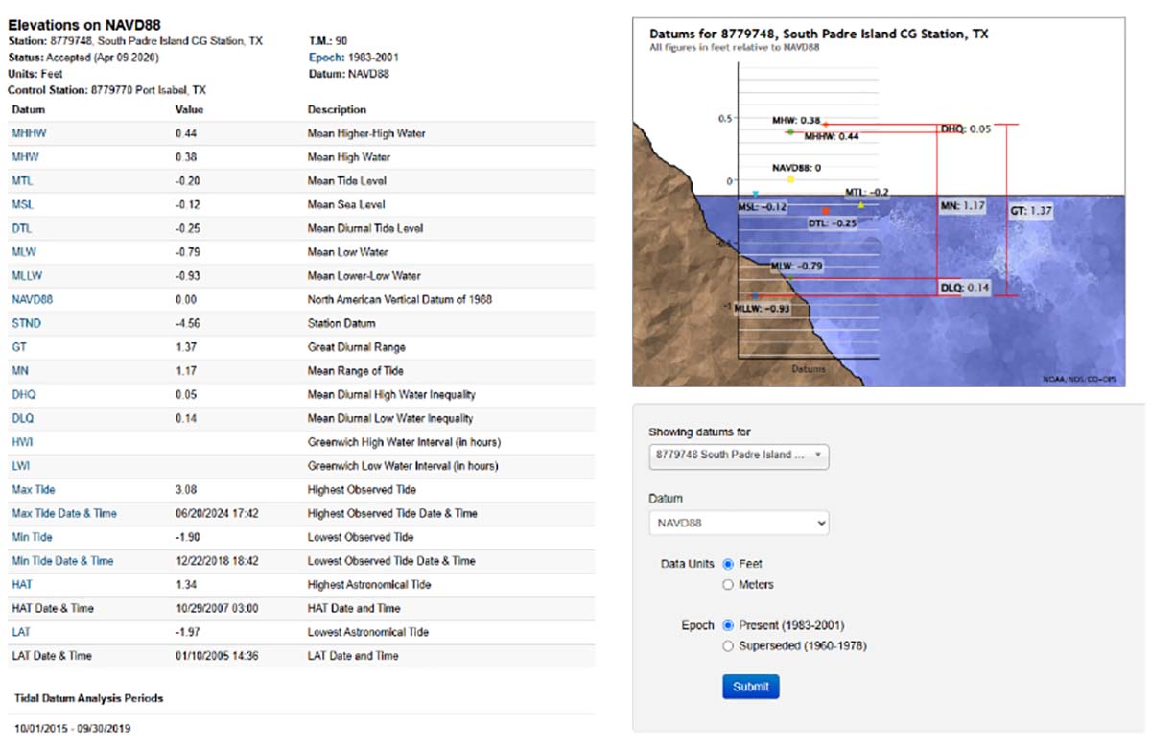Click the green MHHW marker on chart

click(x=790, y=131)
